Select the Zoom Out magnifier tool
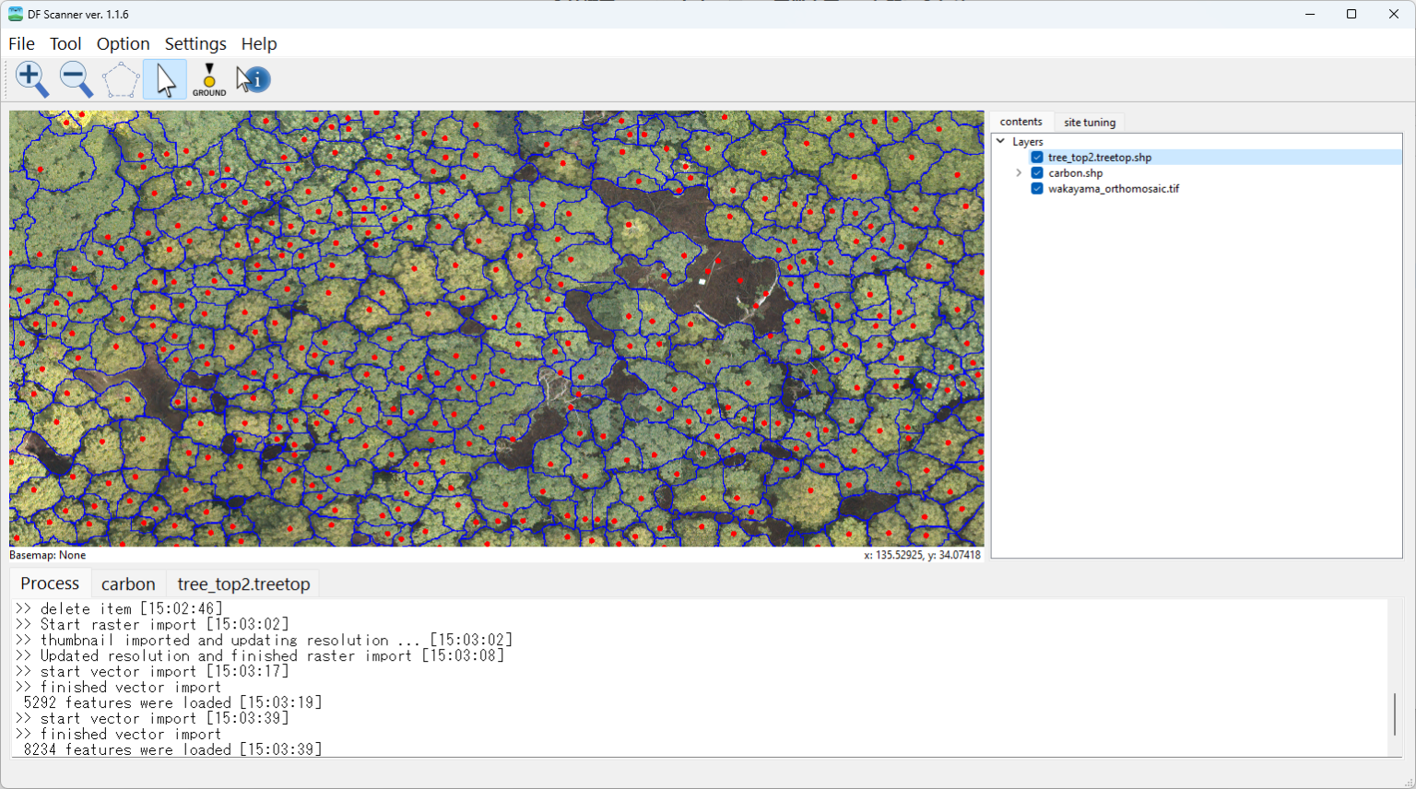Image resolution: width=1416 pixels, height=789 pixels. [x=76, y=78]
